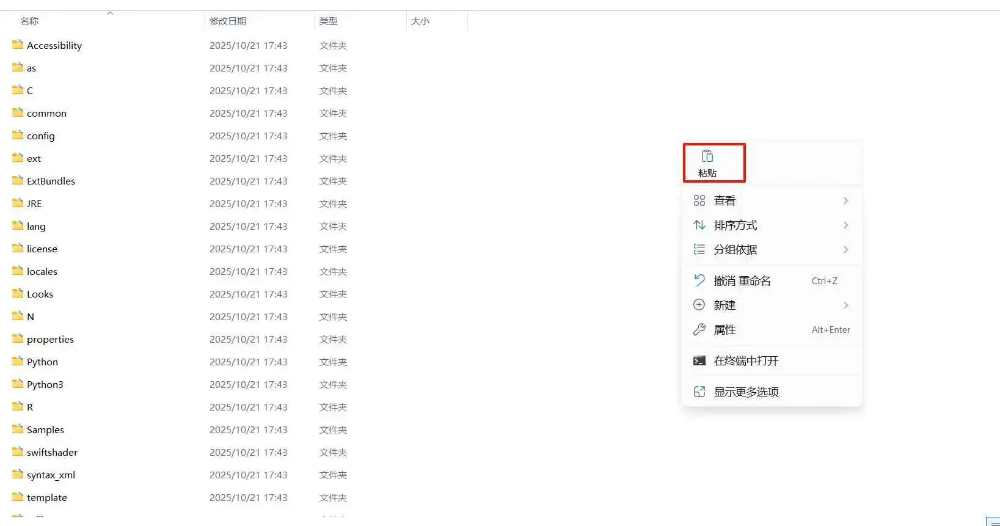This screenshot has height=526, width=1000.
Task: Select the Python3 folder
Action: [45, 384]
